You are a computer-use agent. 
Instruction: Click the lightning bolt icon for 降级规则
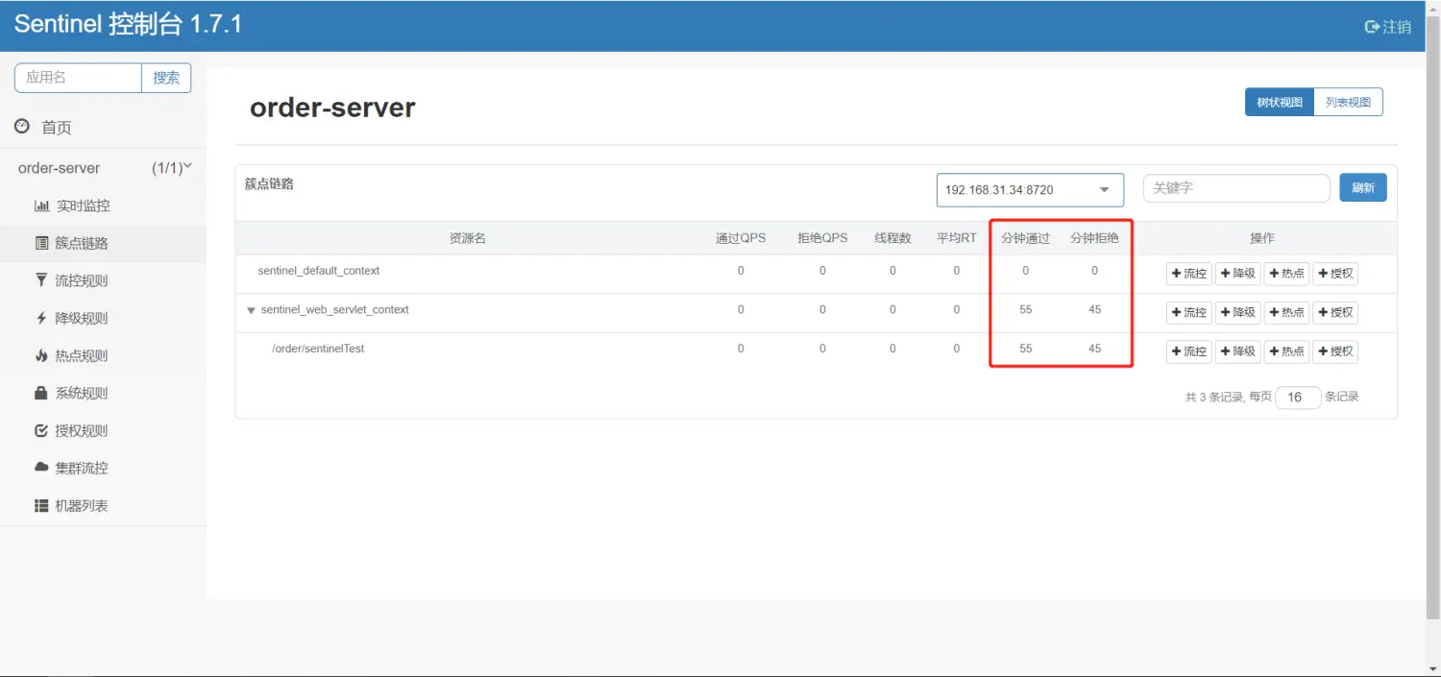click(x=40, y=318)
